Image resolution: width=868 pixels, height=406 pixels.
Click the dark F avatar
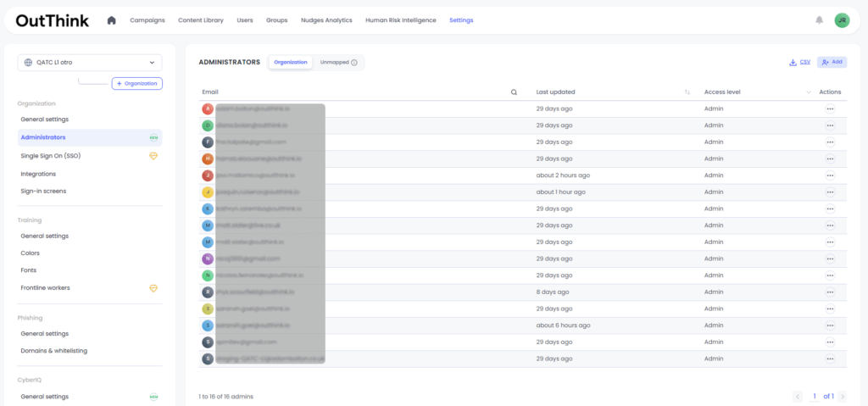(208, 142)
